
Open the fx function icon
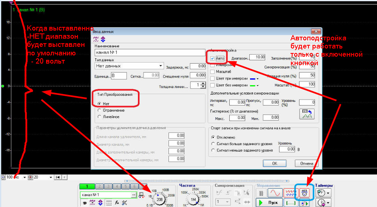[117, 203]
